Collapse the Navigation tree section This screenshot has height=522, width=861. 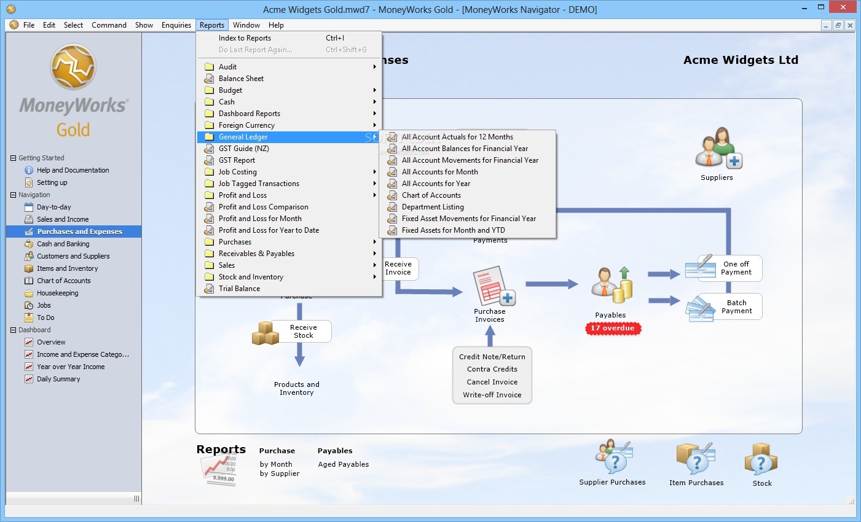tap(13, 195)
